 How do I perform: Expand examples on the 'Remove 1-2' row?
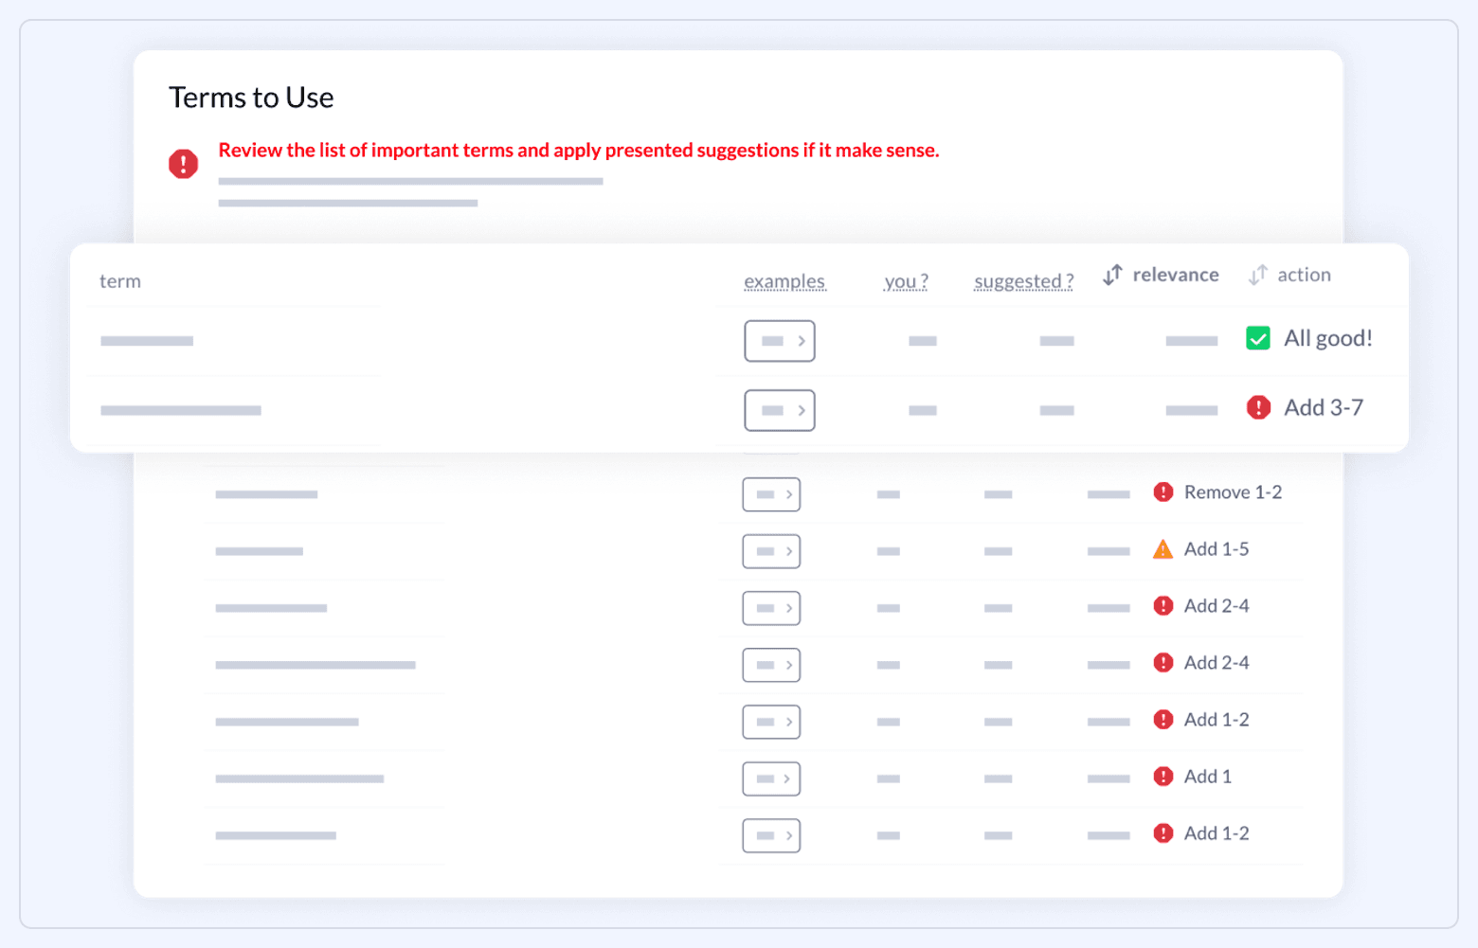coord(770,493)
